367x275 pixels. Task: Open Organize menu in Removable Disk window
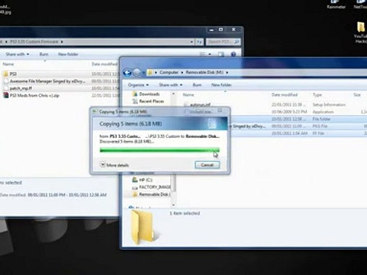[x=138, y=85]
